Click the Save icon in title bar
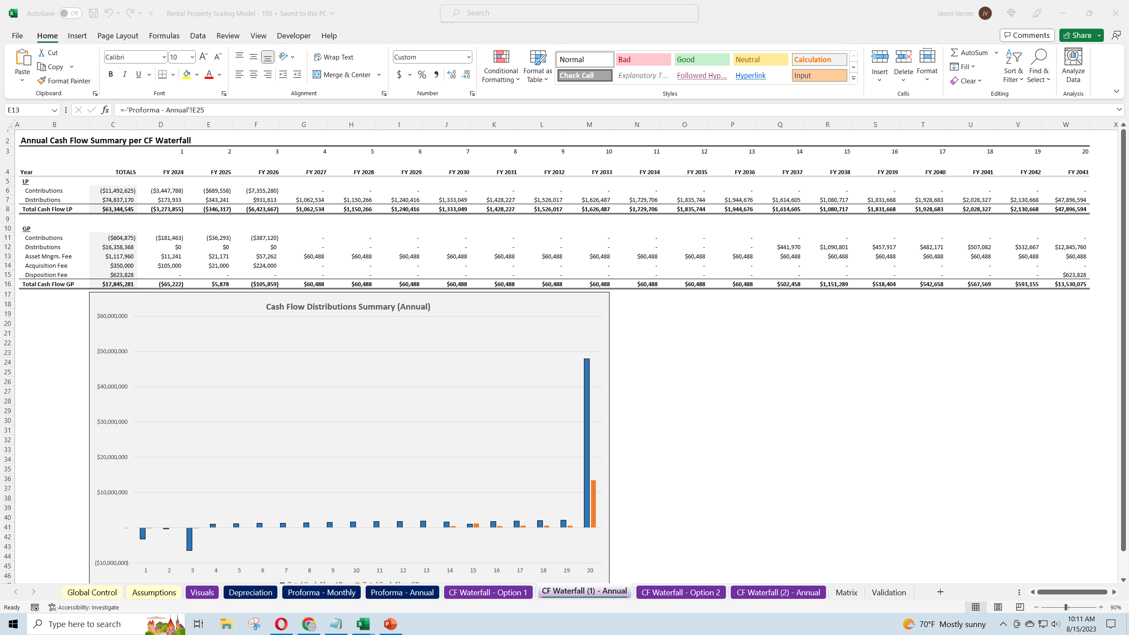The image size is (1129, 635). click(93, 13)
